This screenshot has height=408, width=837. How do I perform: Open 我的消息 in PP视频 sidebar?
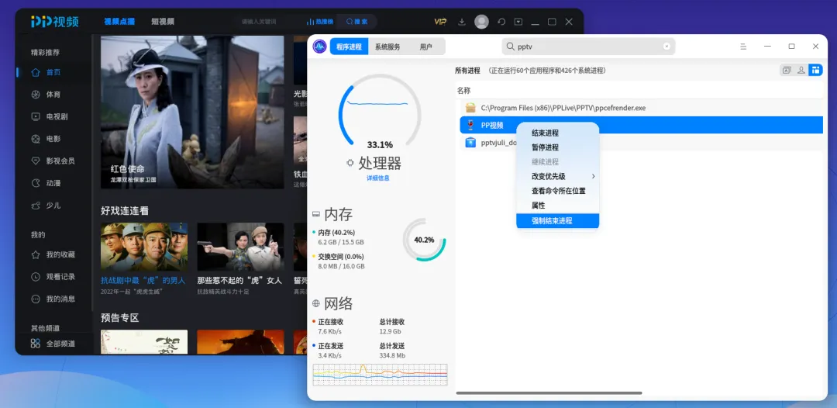[x=53, y=299]
